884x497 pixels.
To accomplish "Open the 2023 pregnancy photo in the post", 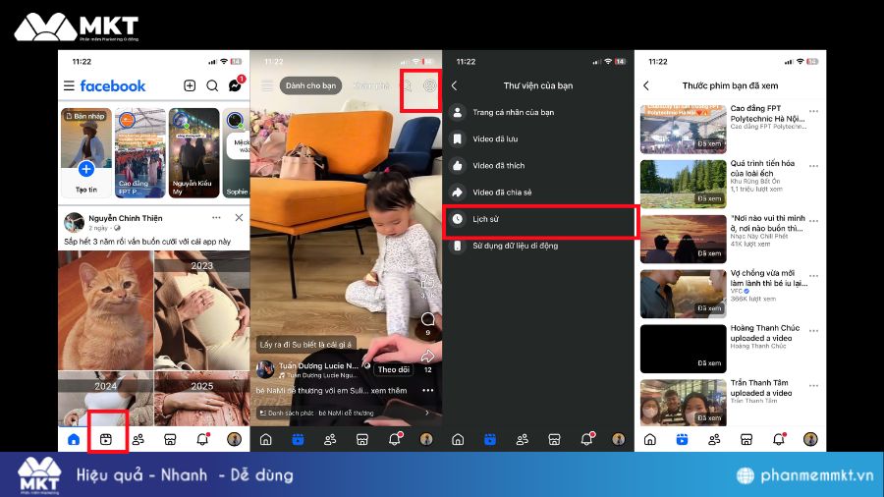I will [202, 310].
